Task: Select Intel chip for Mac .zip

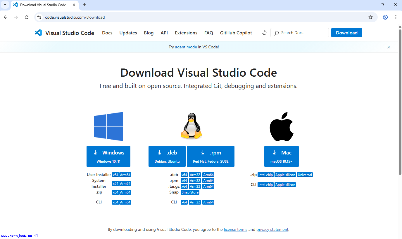Action: 266,175
